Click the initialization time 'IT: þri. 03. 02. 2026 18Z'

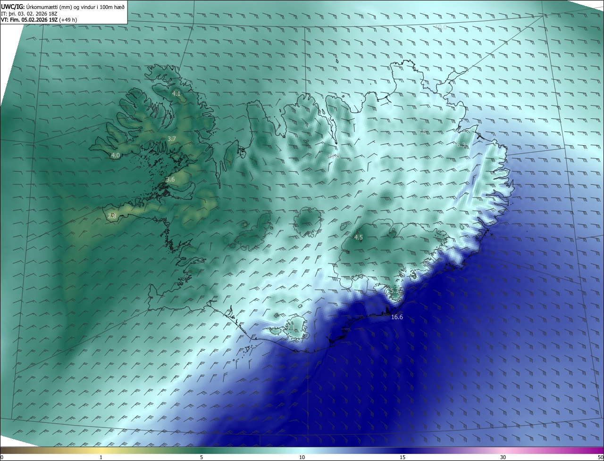(x=29, y=14)
